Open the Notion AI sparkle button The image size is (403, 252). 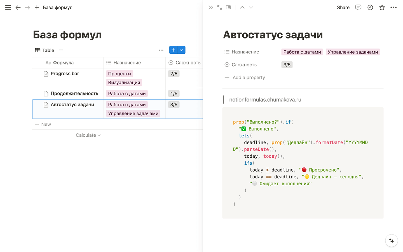(392, 241)
